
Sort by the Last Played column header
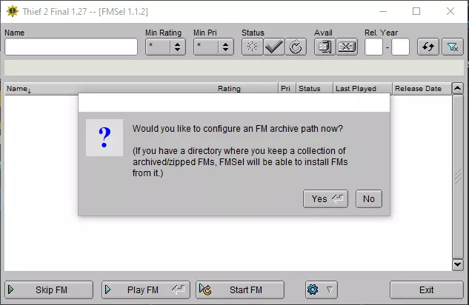362,89
